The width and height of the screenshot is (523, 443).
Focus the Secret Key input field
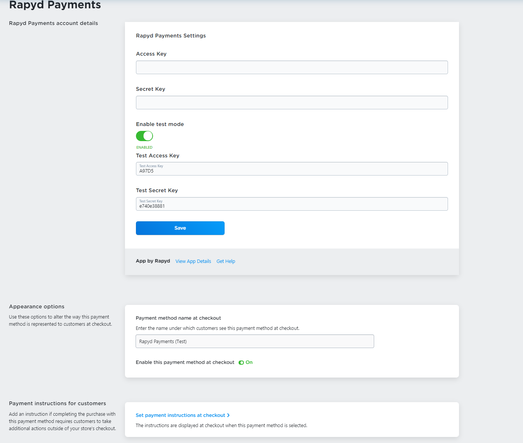click(x=292, y=103)
